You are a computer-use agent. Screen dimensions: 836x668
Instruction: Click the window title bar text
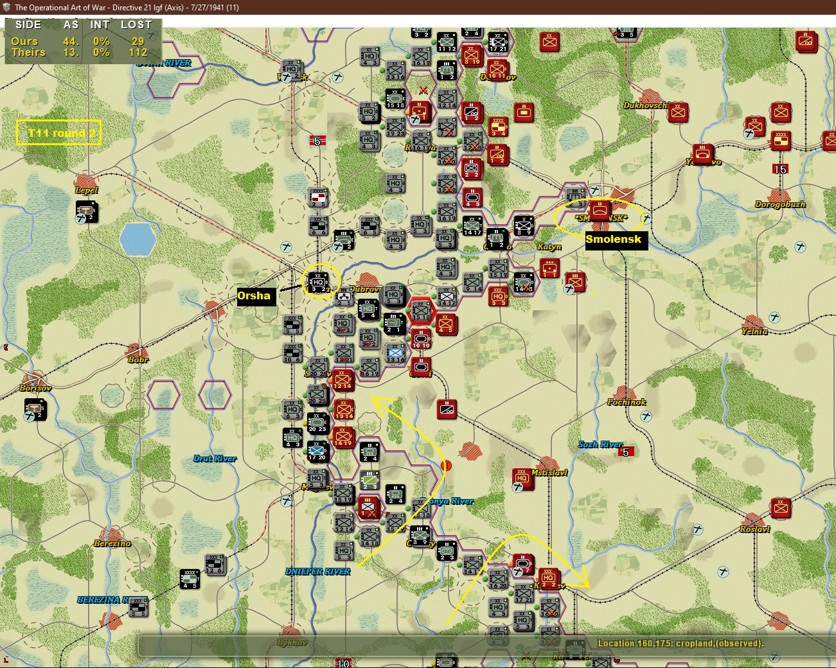click(127, 8)
